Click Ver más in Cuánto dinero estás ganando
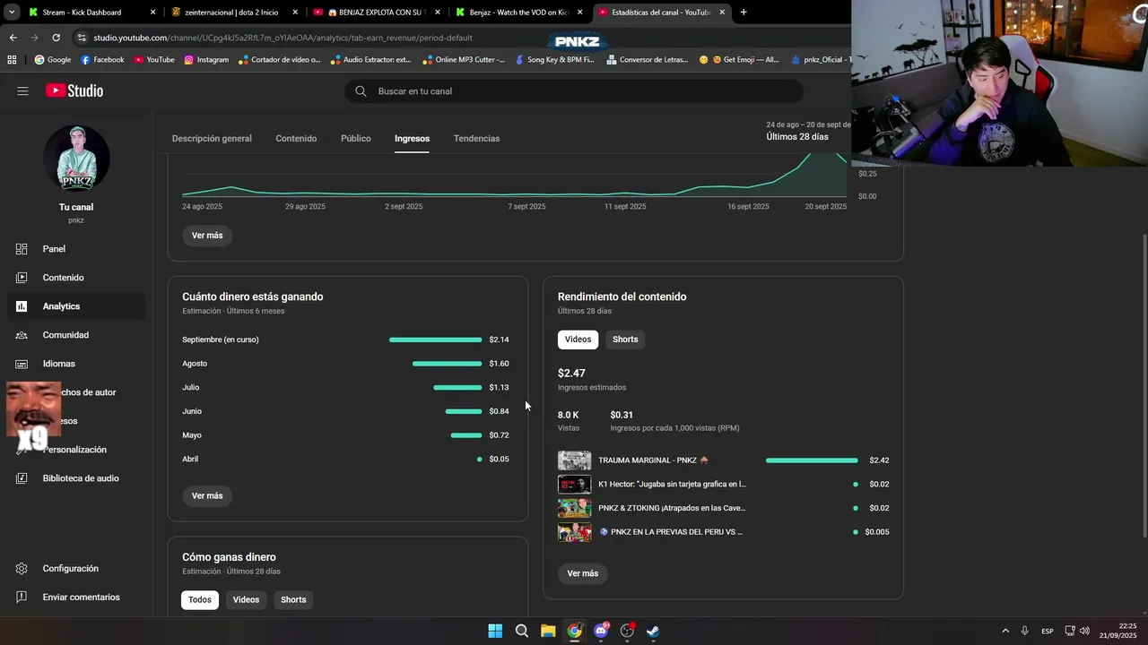The width and height of the screenshot is (1148, 645). tap(207, 496)
